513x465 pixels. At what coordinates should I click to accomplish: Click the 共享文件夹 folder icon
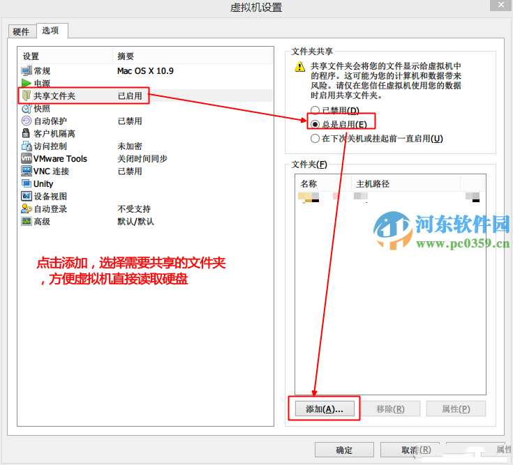coord(27,96)
